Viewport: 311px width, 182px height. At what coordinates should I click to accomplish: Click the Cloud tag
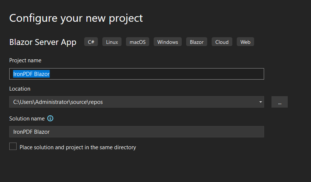coord(222,42)
